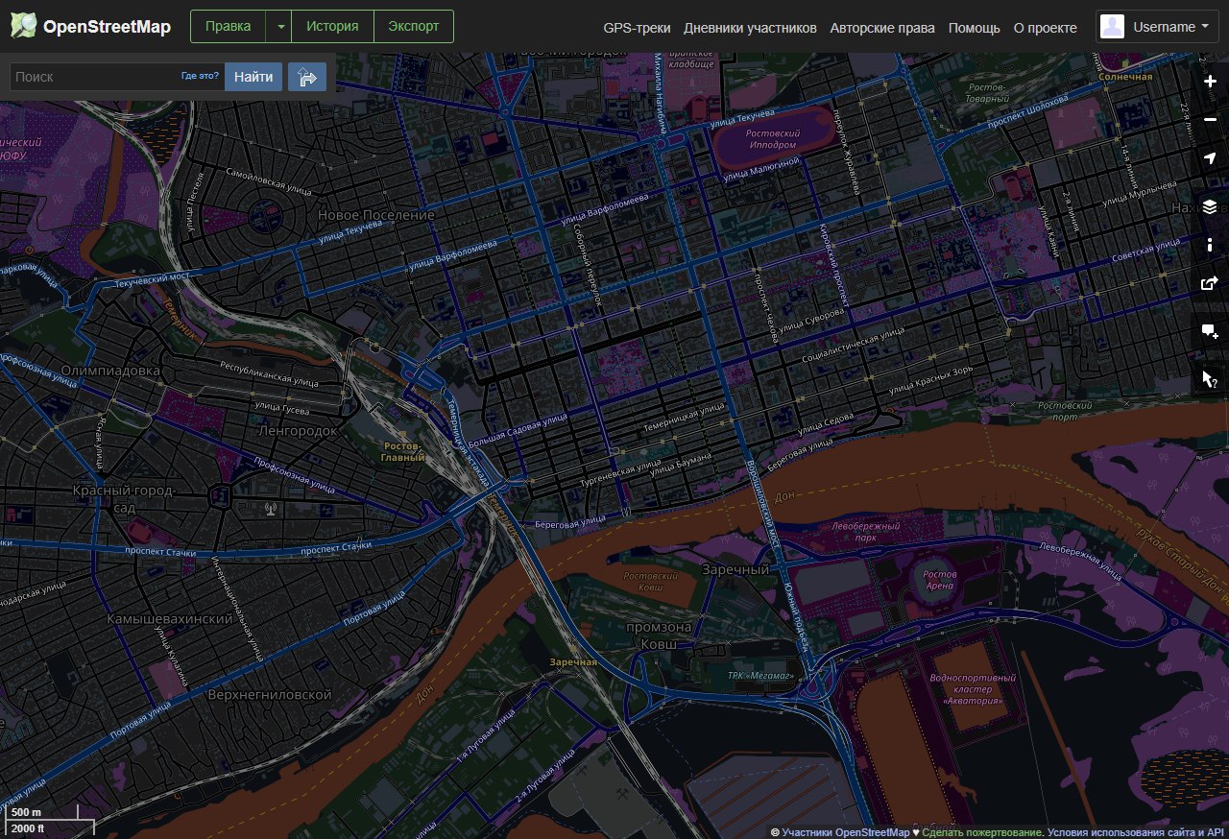The image size is (1229, 839).
Task: Click the Камышевахинский district label
Action: tap(170, 619)
